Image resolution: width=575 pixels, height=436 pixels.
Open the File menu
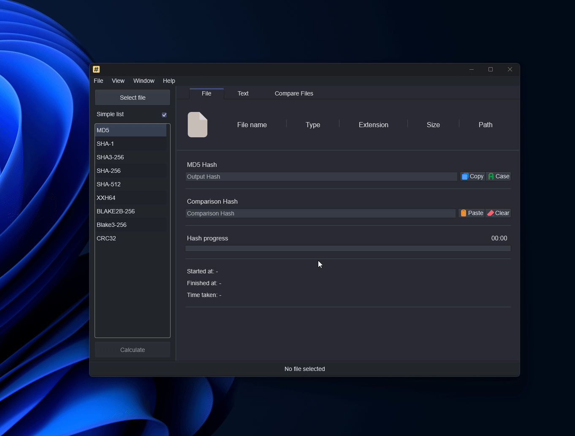click(98, 81)
